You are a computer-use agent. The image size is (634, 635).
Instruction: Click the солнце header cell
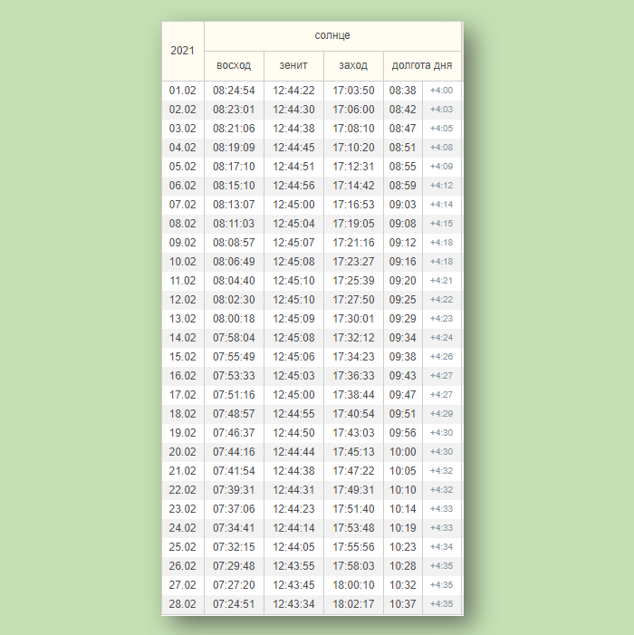coord(332,35)
